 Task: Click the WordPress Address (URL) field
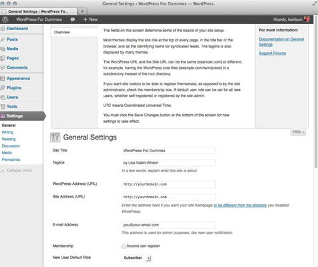point(168,184)
